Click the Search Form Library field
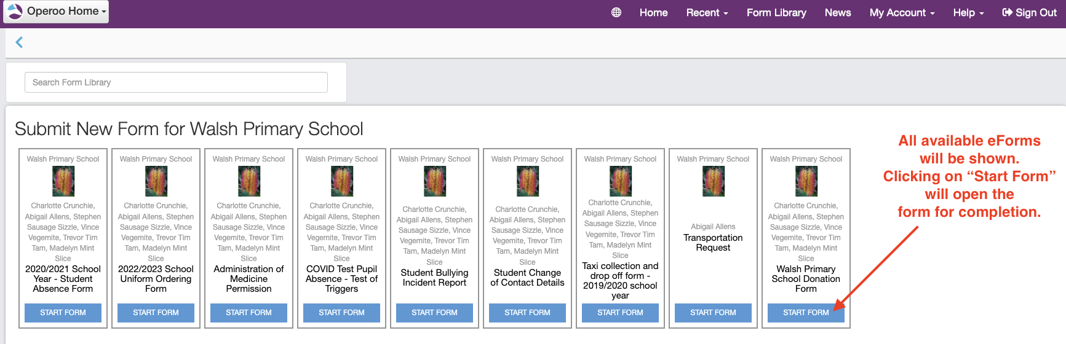Viewport: 1066px width, 344px height. pyautogui.click(x=176, y=82)
